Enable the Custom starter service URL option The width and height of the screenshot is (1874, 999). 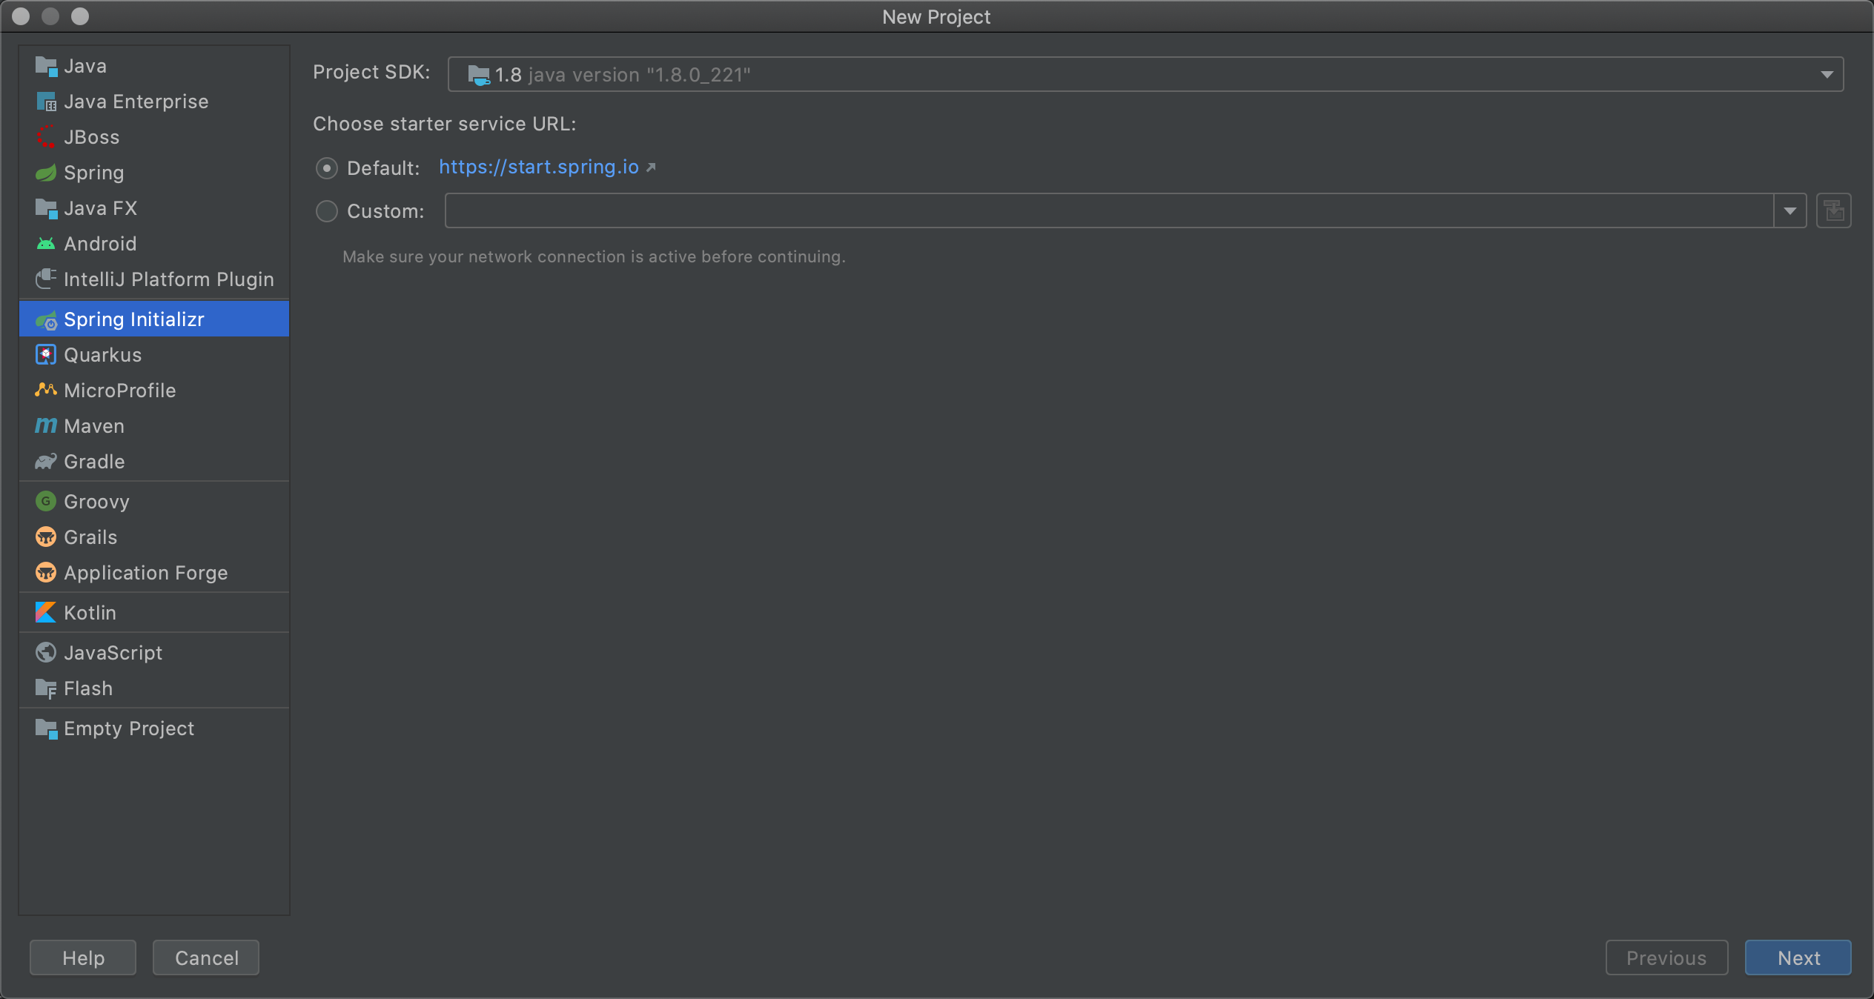pyautogui.click(x=326, y=211)
